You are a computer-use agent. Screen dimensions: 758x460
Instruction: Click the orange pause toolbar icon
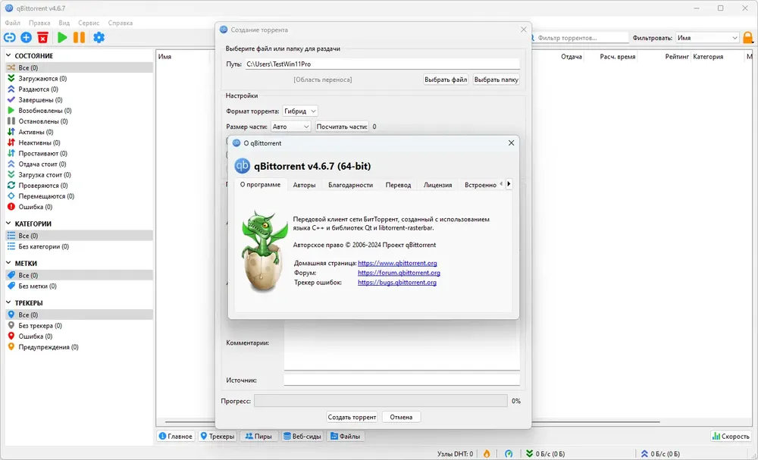point(80,37)
